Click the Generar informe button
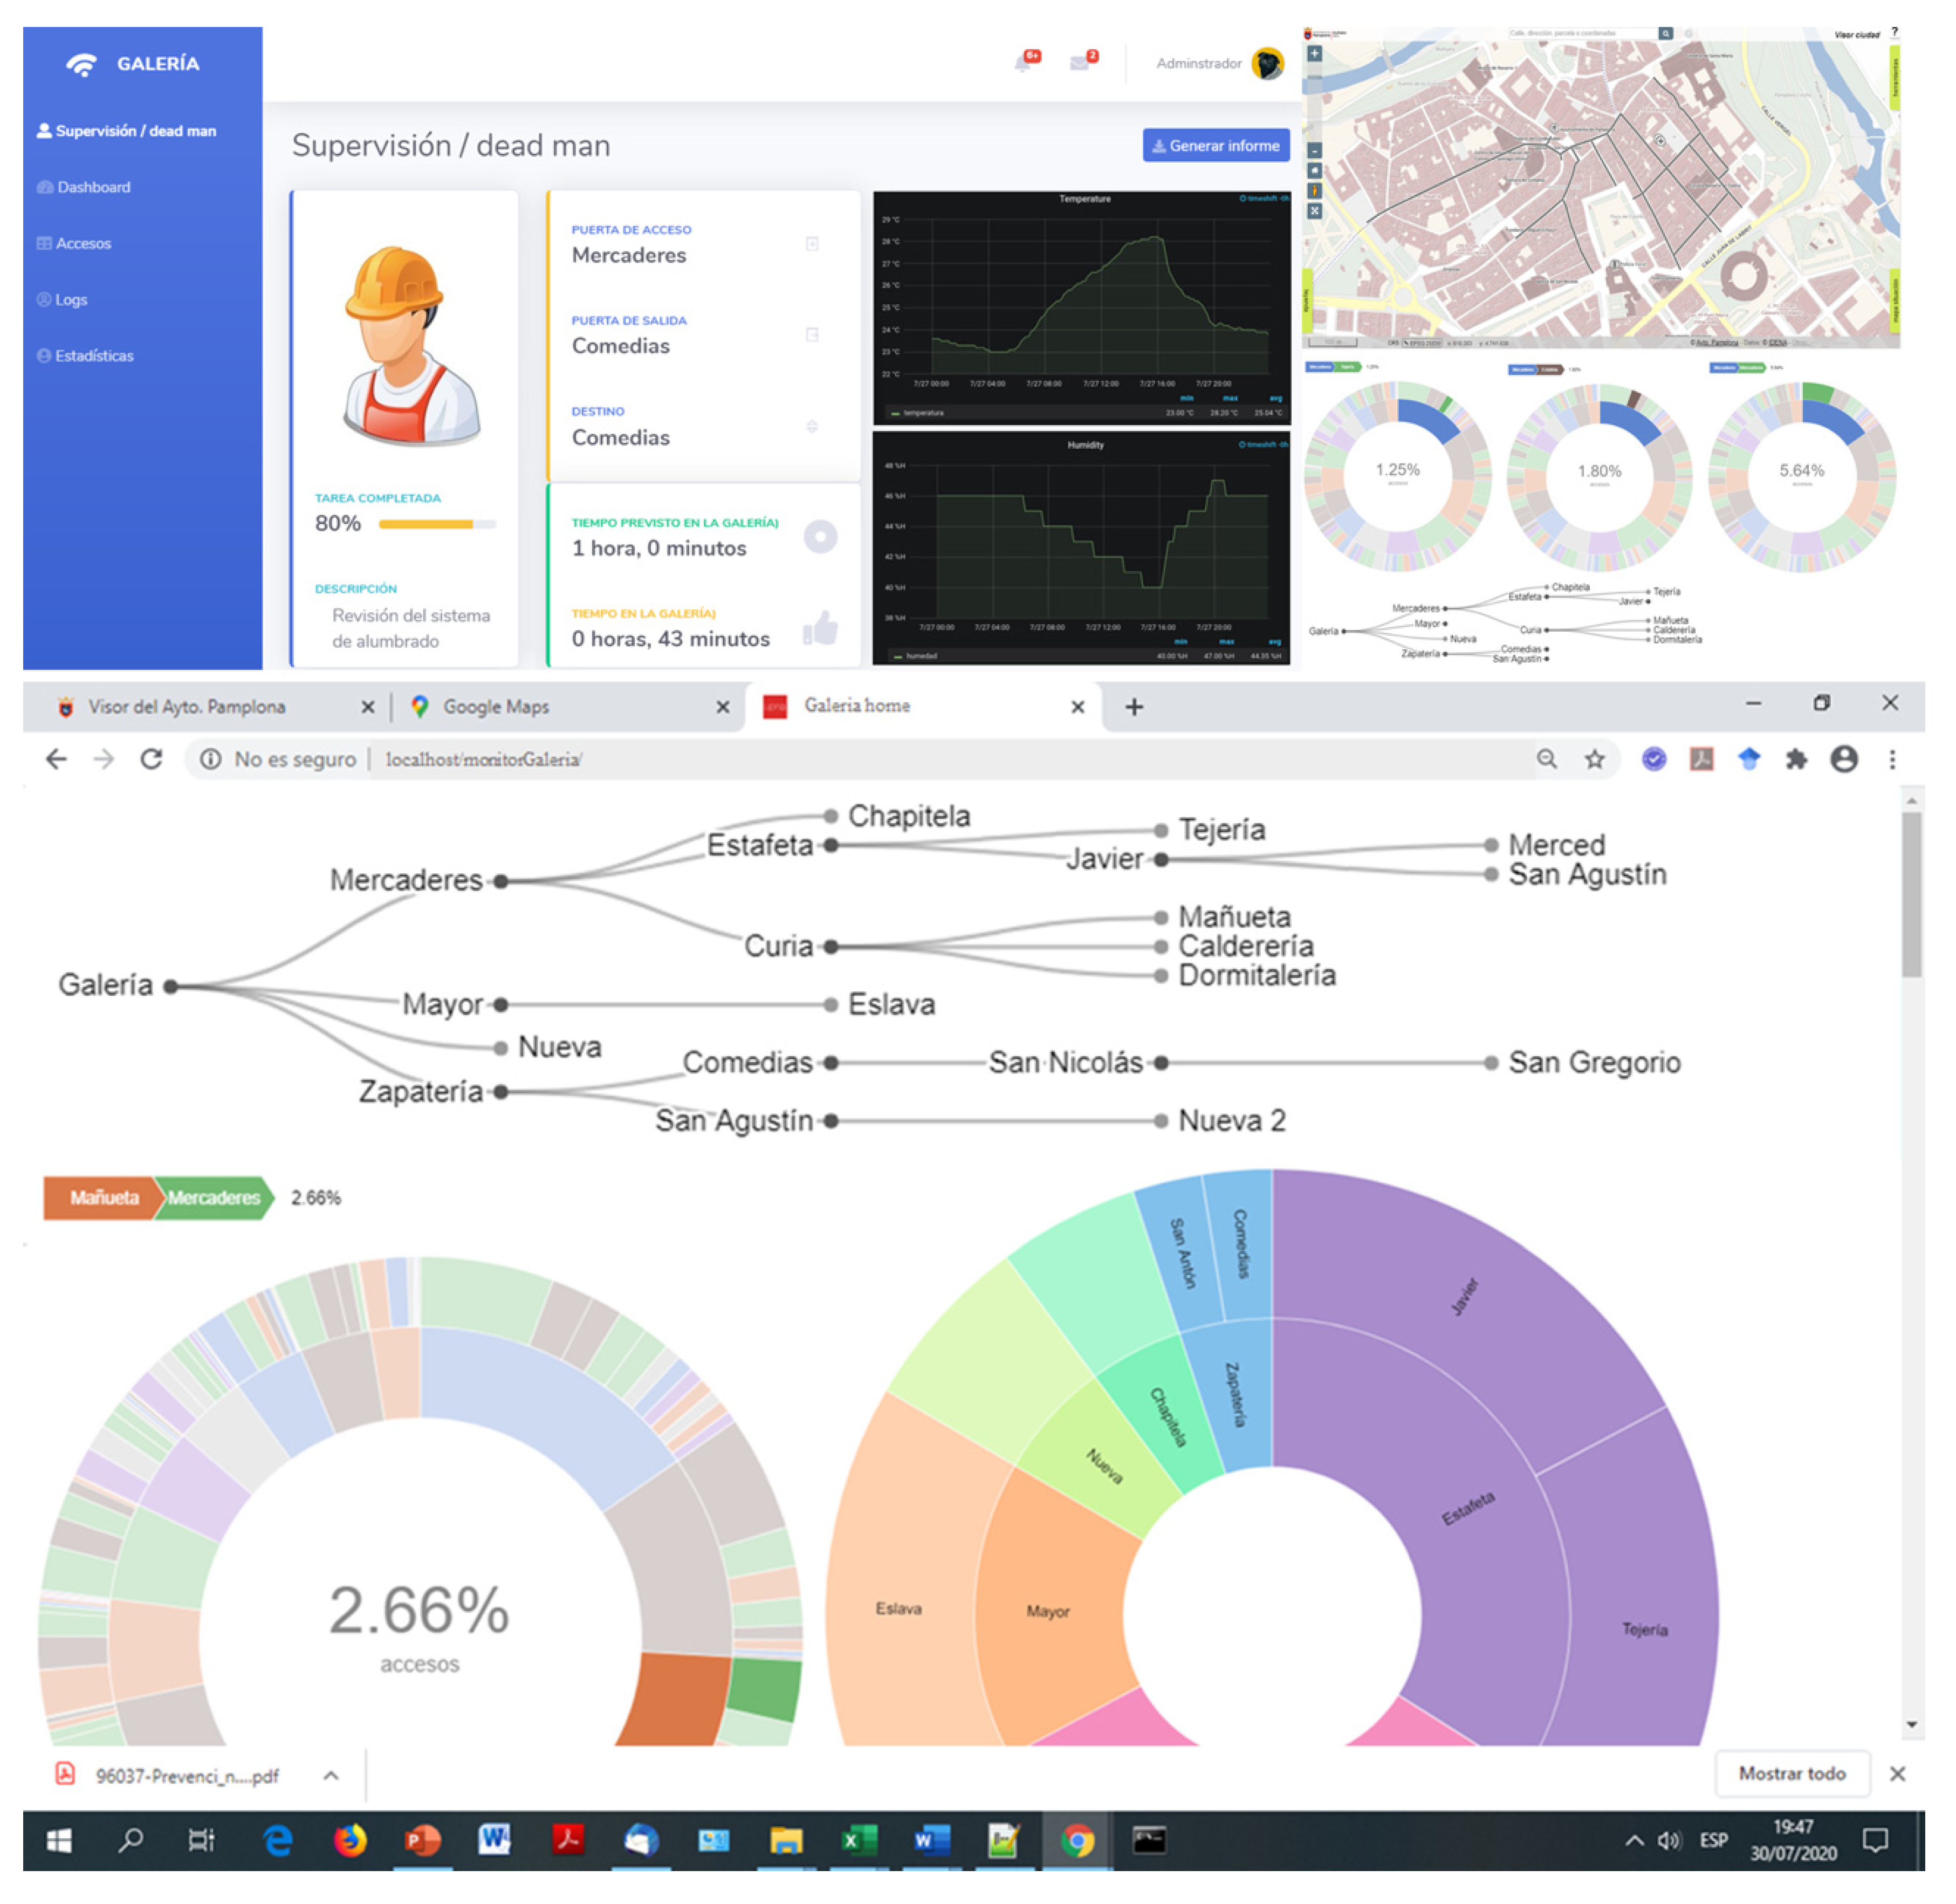The width and height of the screenshot is (1956, 1904). coord(1215,146)
